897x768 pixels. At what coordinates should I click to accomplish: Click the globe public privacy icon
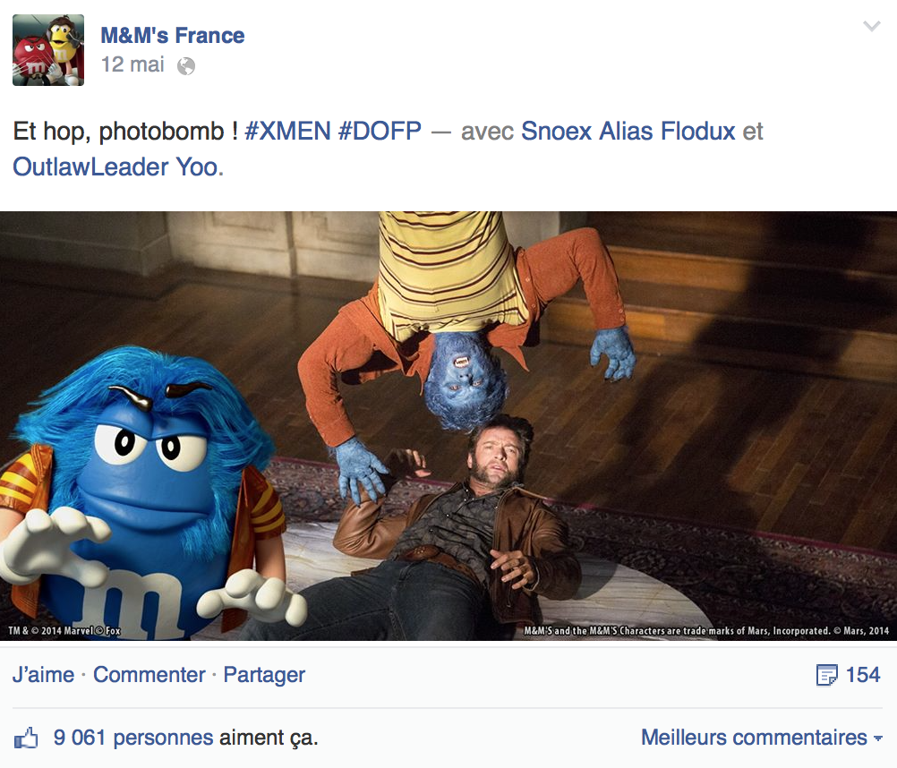coord(186,65)
